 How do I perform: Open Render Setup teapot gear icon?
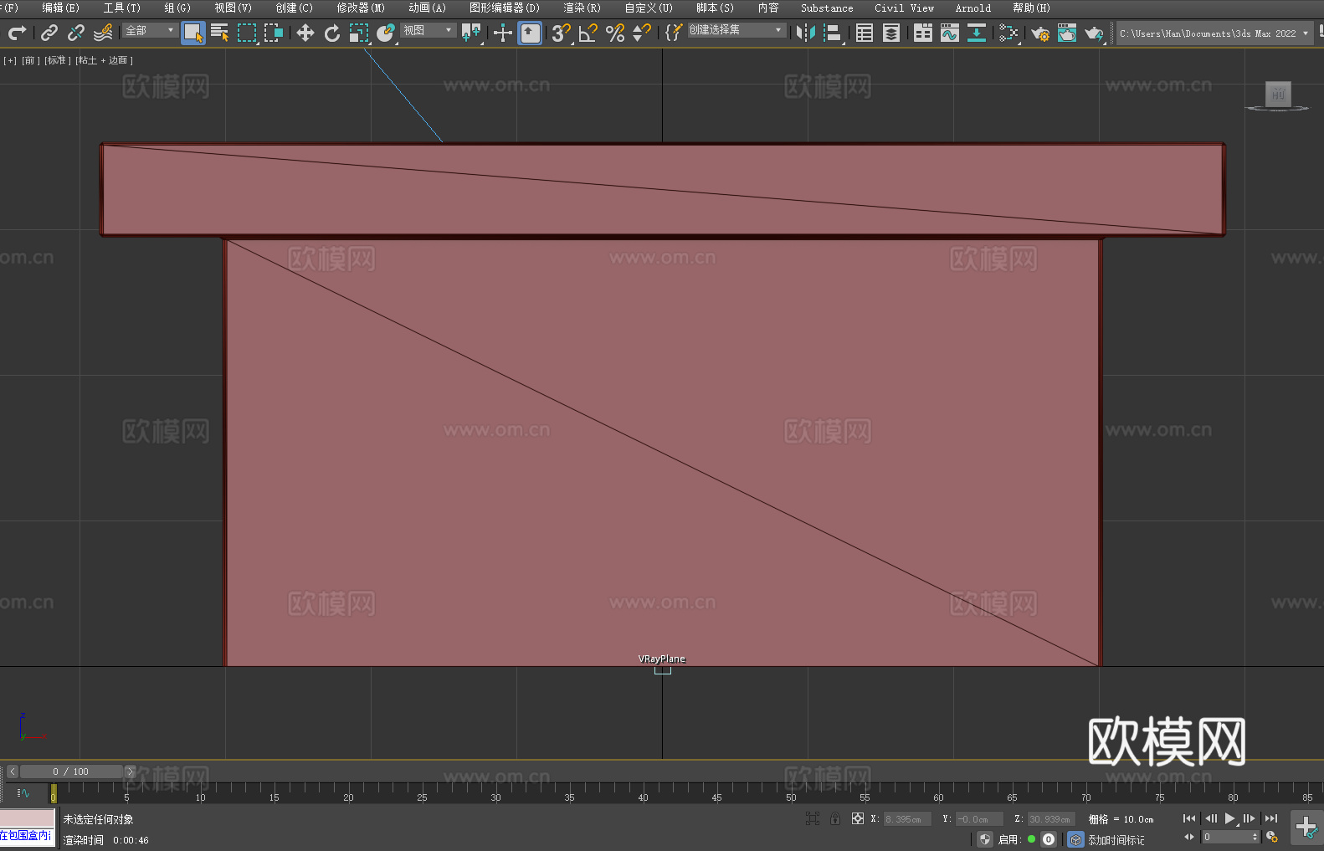click(x=1040, y=33)
